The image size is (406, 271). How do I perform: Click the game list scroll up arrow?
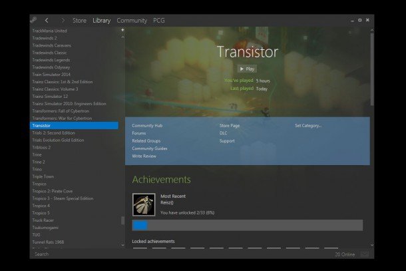tap(122, 37)
